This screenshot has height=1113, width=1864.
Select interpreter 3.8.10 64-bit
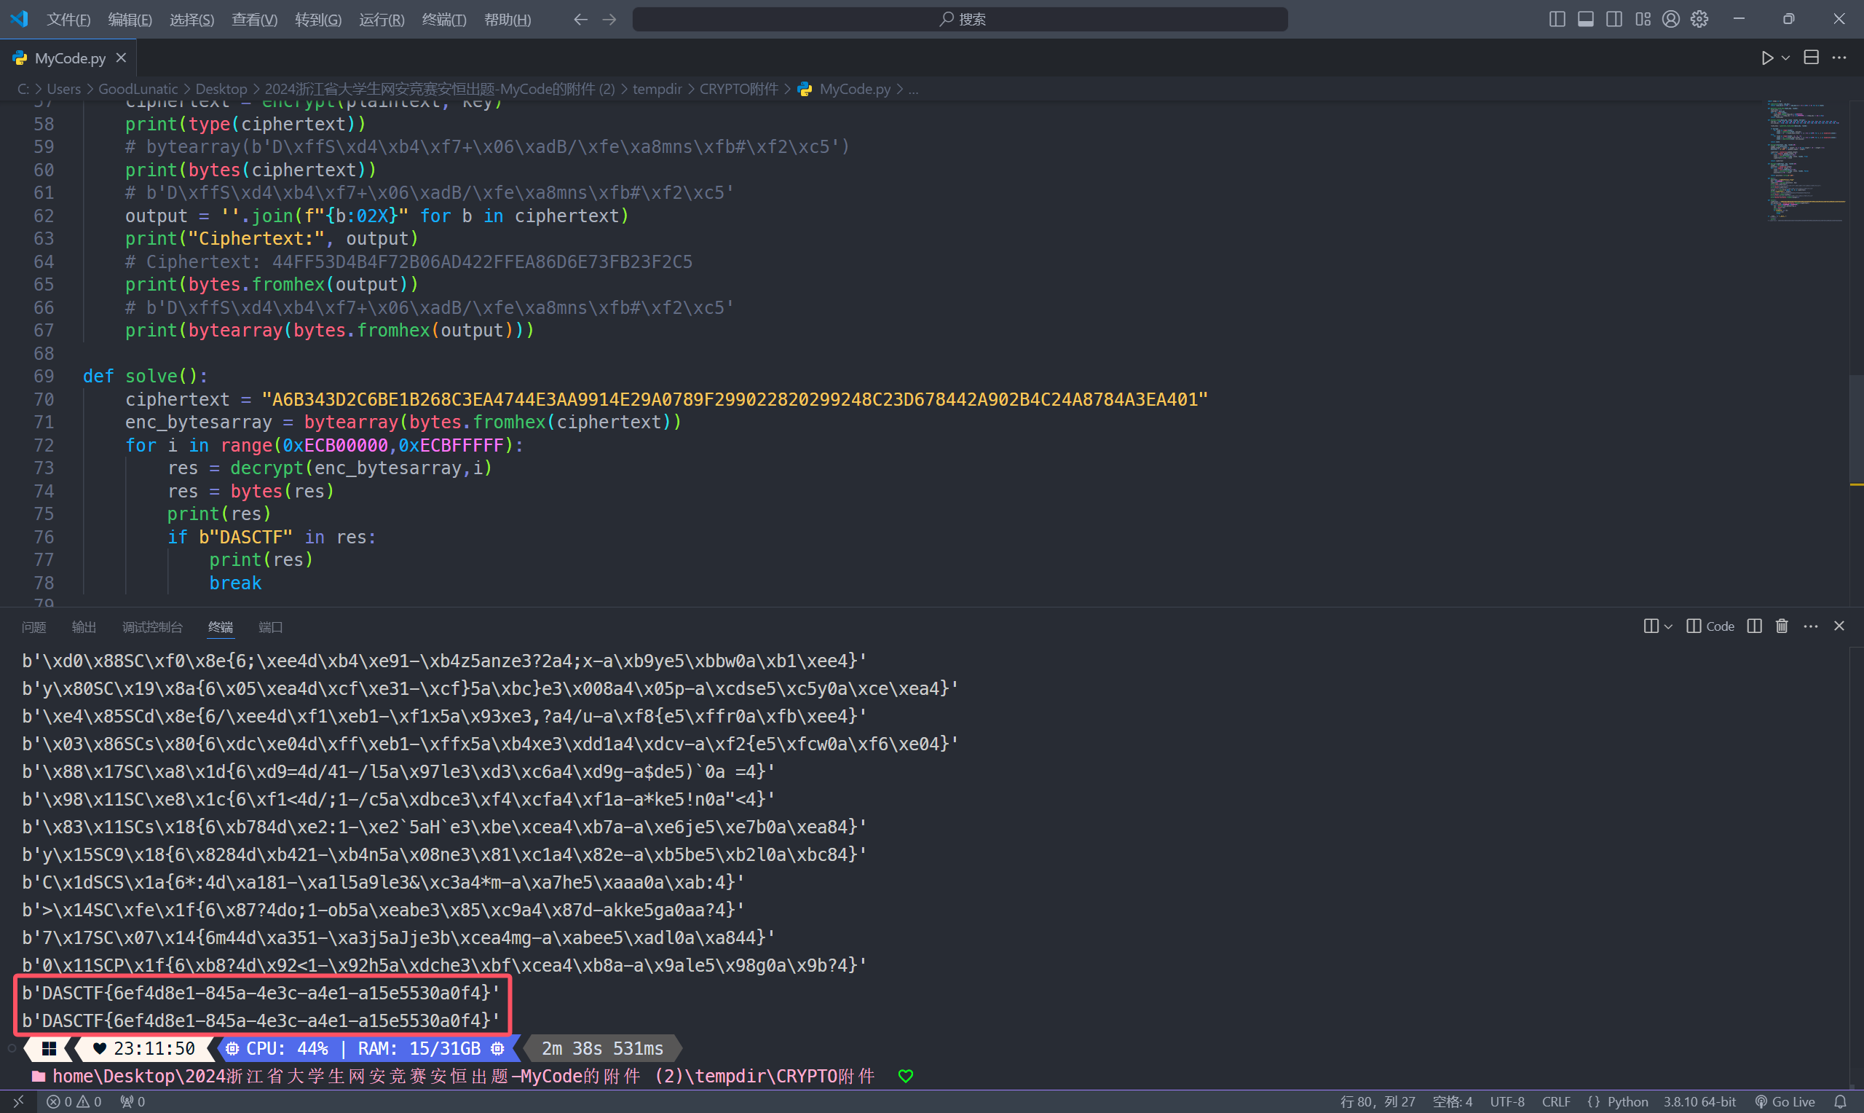tap(1699, 1101)
